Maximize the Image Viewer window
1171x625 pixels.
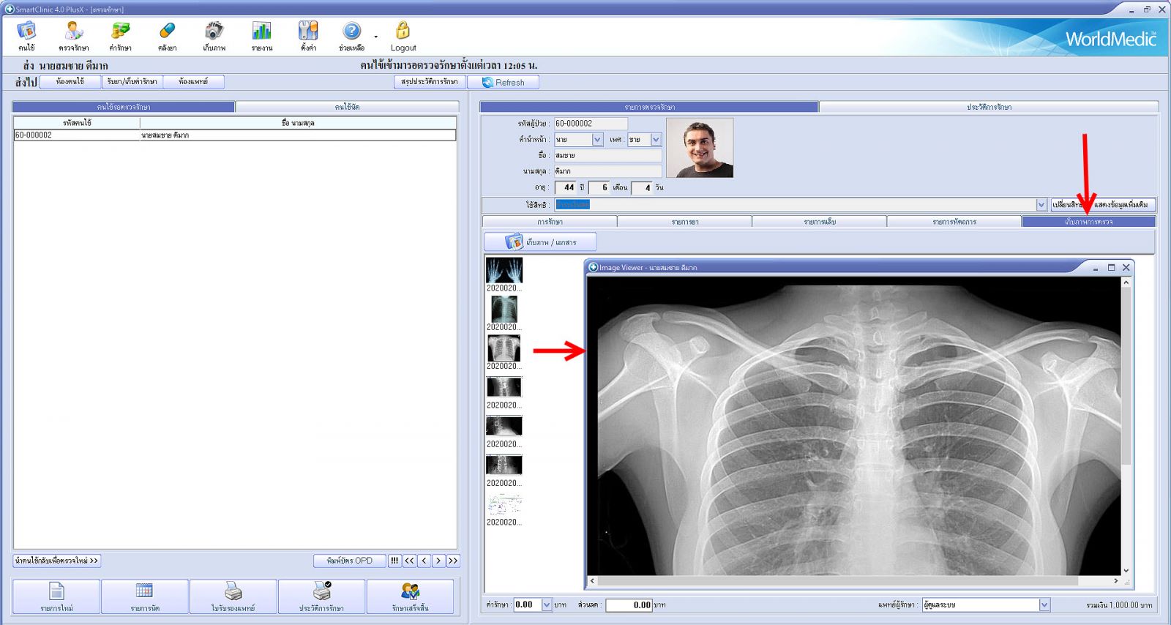[1111, 268]
